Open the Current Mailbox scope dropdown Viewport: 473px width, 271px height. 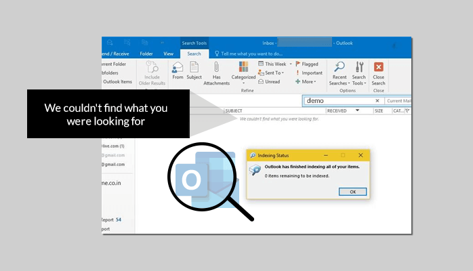pos(398,101)
